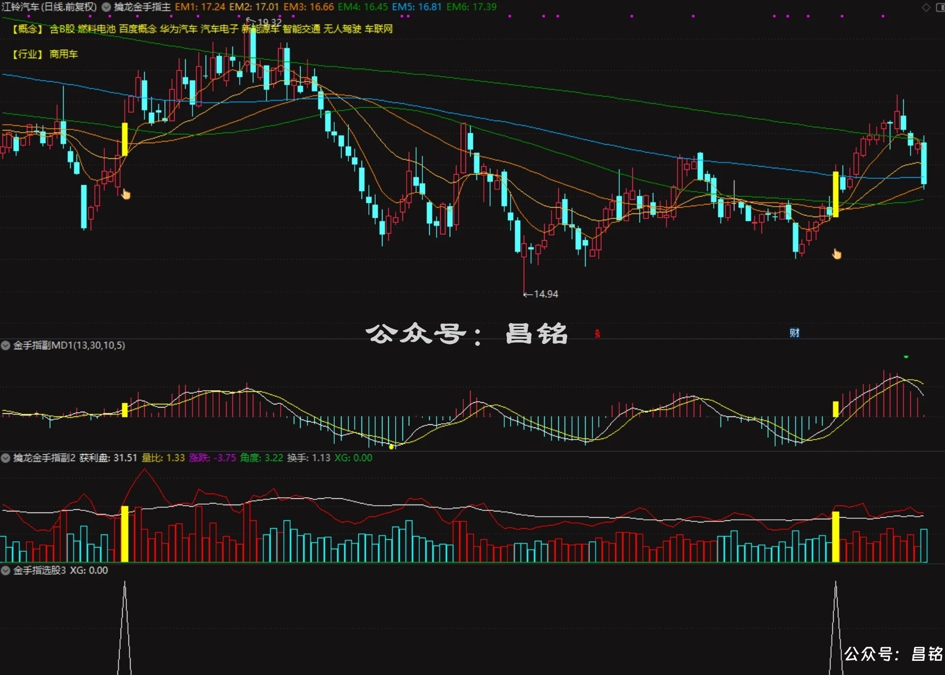Viewport: 945px width, 675px height.
Task: Click the 涨跌: -3.75 value
Action: point(213,458)
